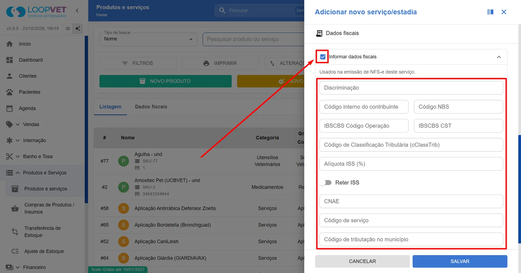This screenshot has height=273, width=521.
Task: Open the hamburger menu icon beside version
Action: click(x=68, y=28)
